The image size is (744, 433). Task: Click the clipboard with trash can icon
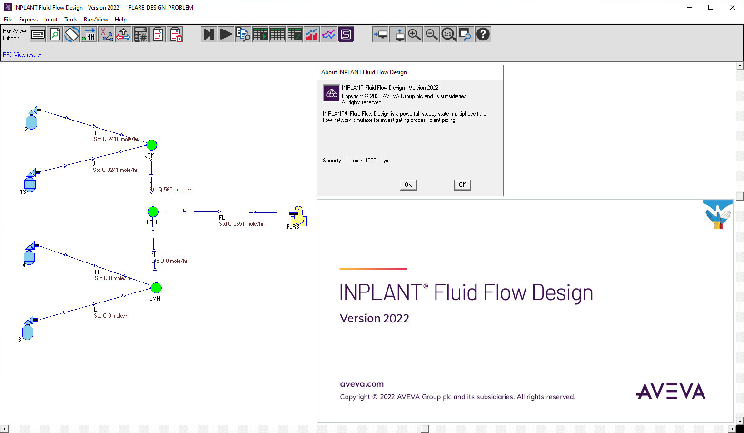pos(175,34)
